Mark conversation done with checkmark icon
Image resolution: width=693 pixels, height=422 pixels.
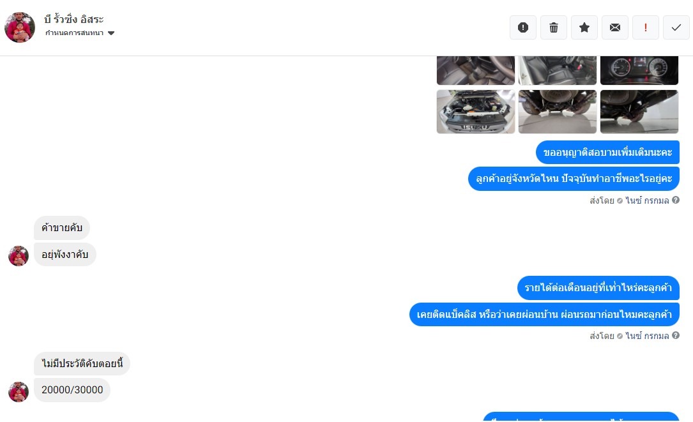pyautogui.click(x=676, y=27)
